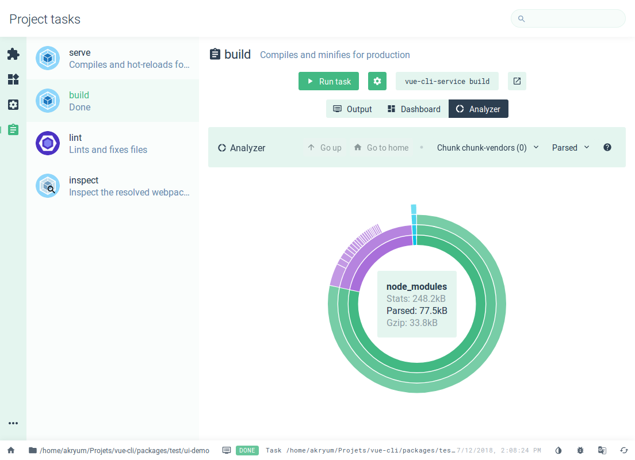Expand more options with the ellipsis button
Viewport: 635px width, 460px height.
coord(13,423)
